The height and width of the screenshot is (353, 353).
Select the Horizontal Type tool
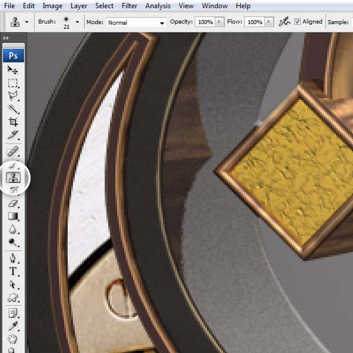13,271
